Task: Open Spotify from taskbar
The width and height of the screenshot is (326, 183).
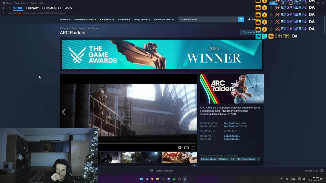Action: tap(174, 179)
